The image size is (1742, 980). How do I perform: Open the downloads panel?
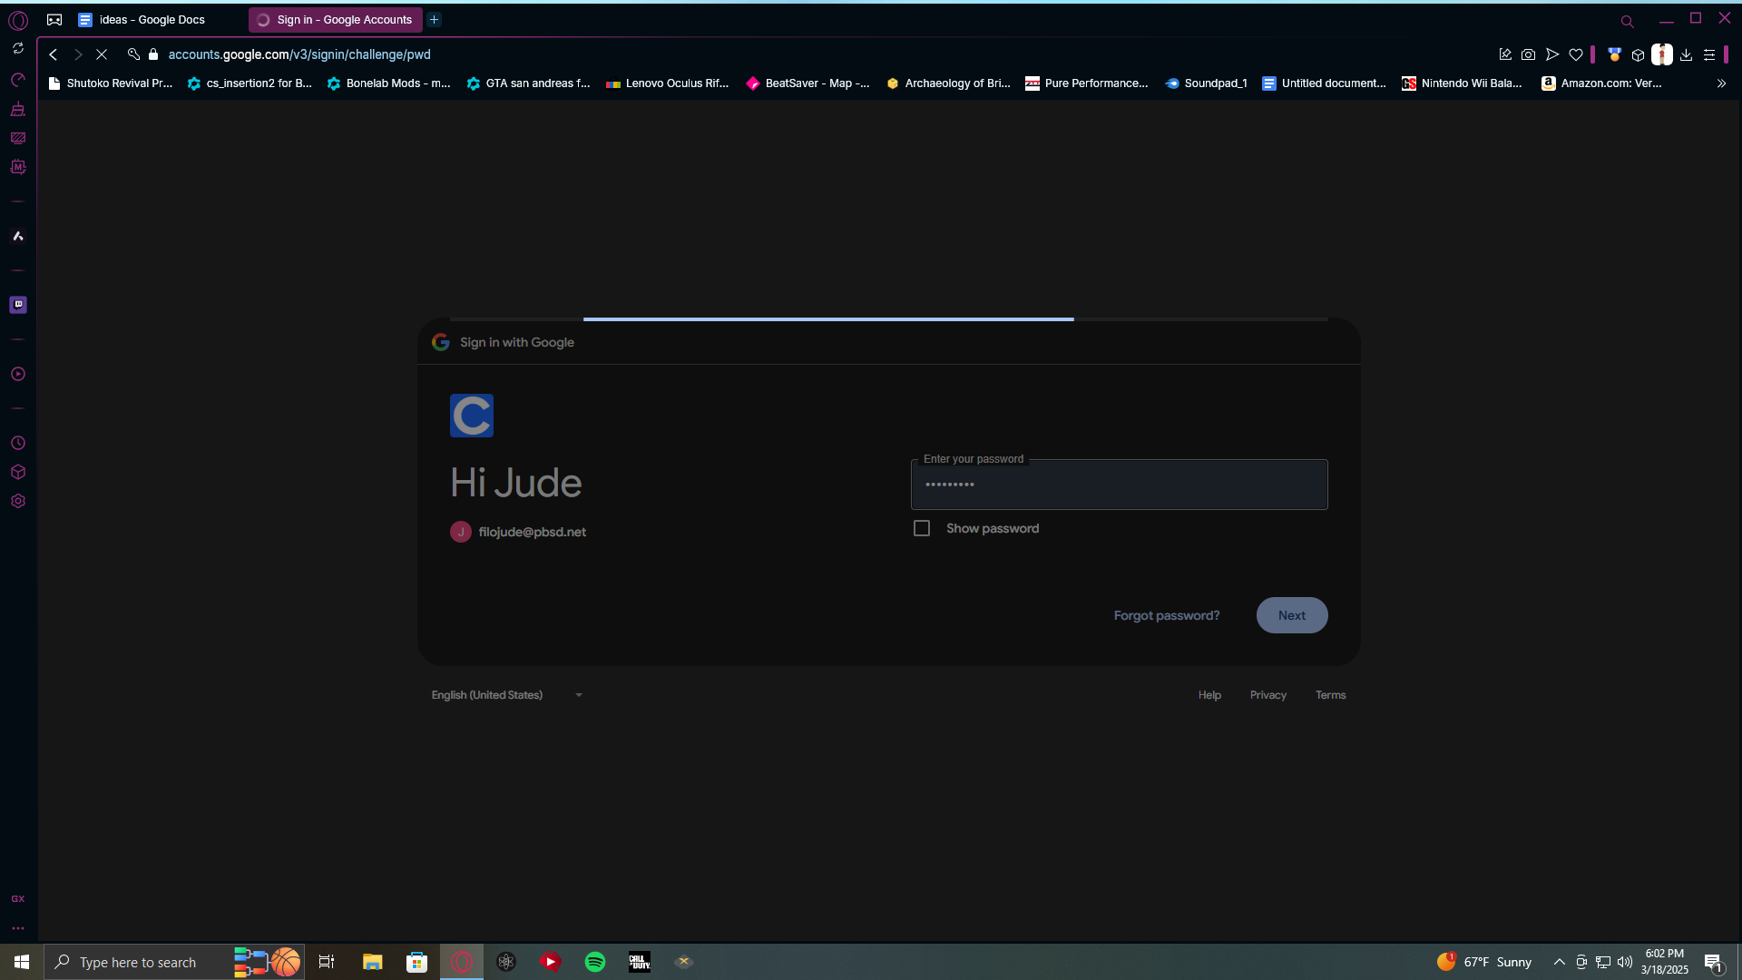[x=1686, y=54]
